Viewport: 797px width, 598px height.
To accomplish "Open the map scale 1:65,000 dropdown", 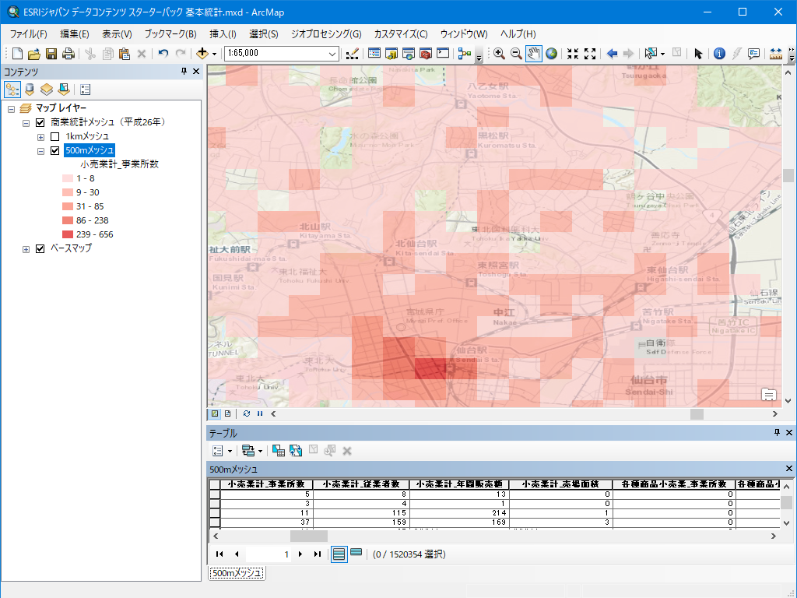I will click(x=332, y=54).
